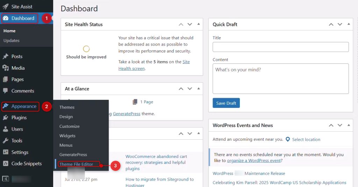Collapse the At a Glance panel

pos(199,89)
